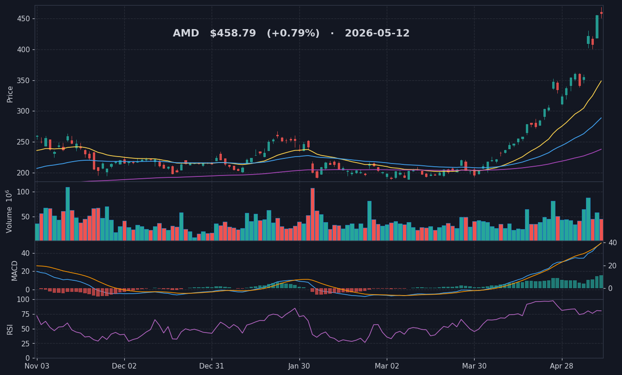
Task: Select the 300 tick on the Price axis
Action: coord(24,111)
